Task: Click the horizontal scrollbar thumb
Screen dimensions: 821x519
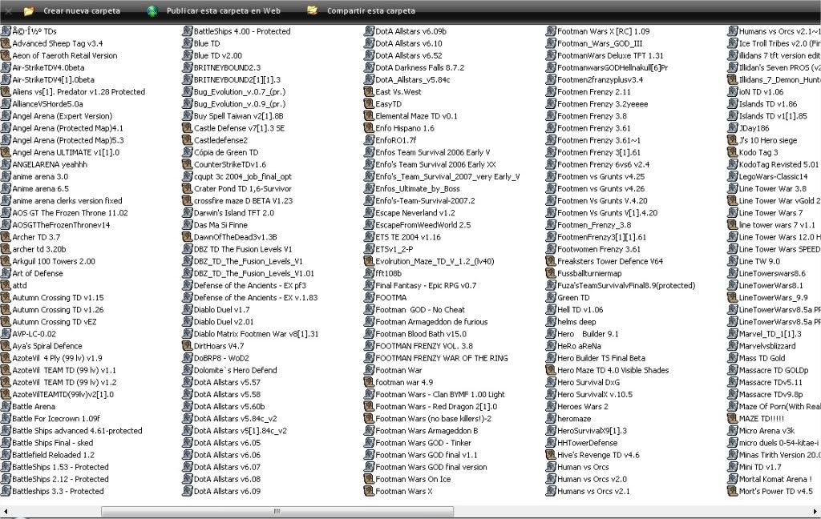Action: 277,511
